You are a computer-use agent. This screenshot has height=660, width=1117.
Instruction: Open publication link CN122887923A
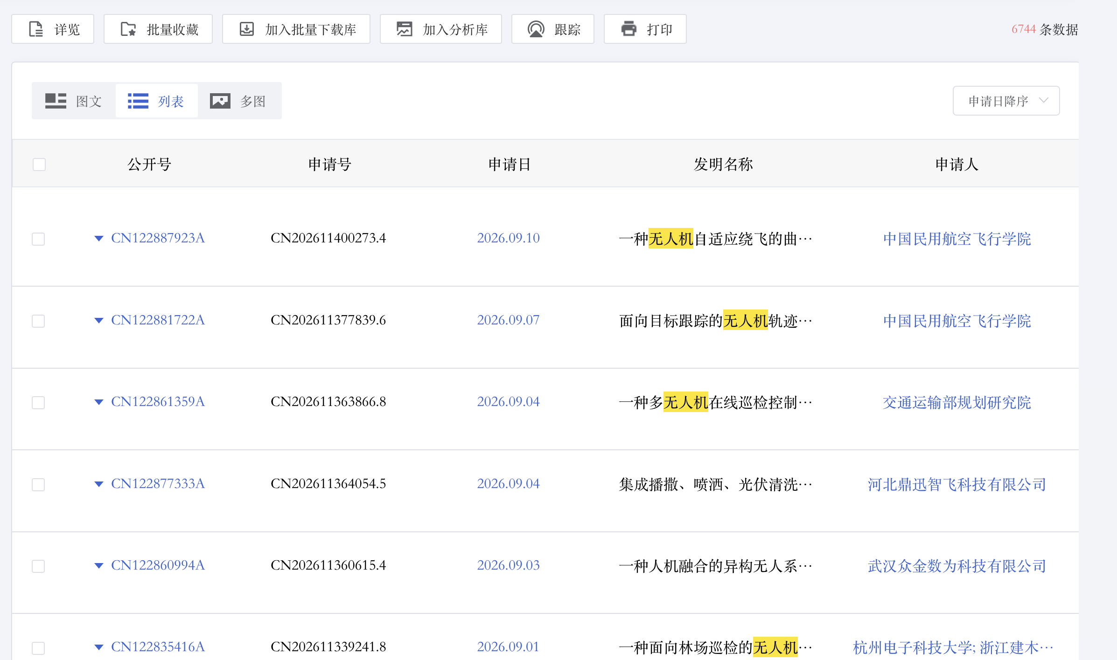(158, 238)
